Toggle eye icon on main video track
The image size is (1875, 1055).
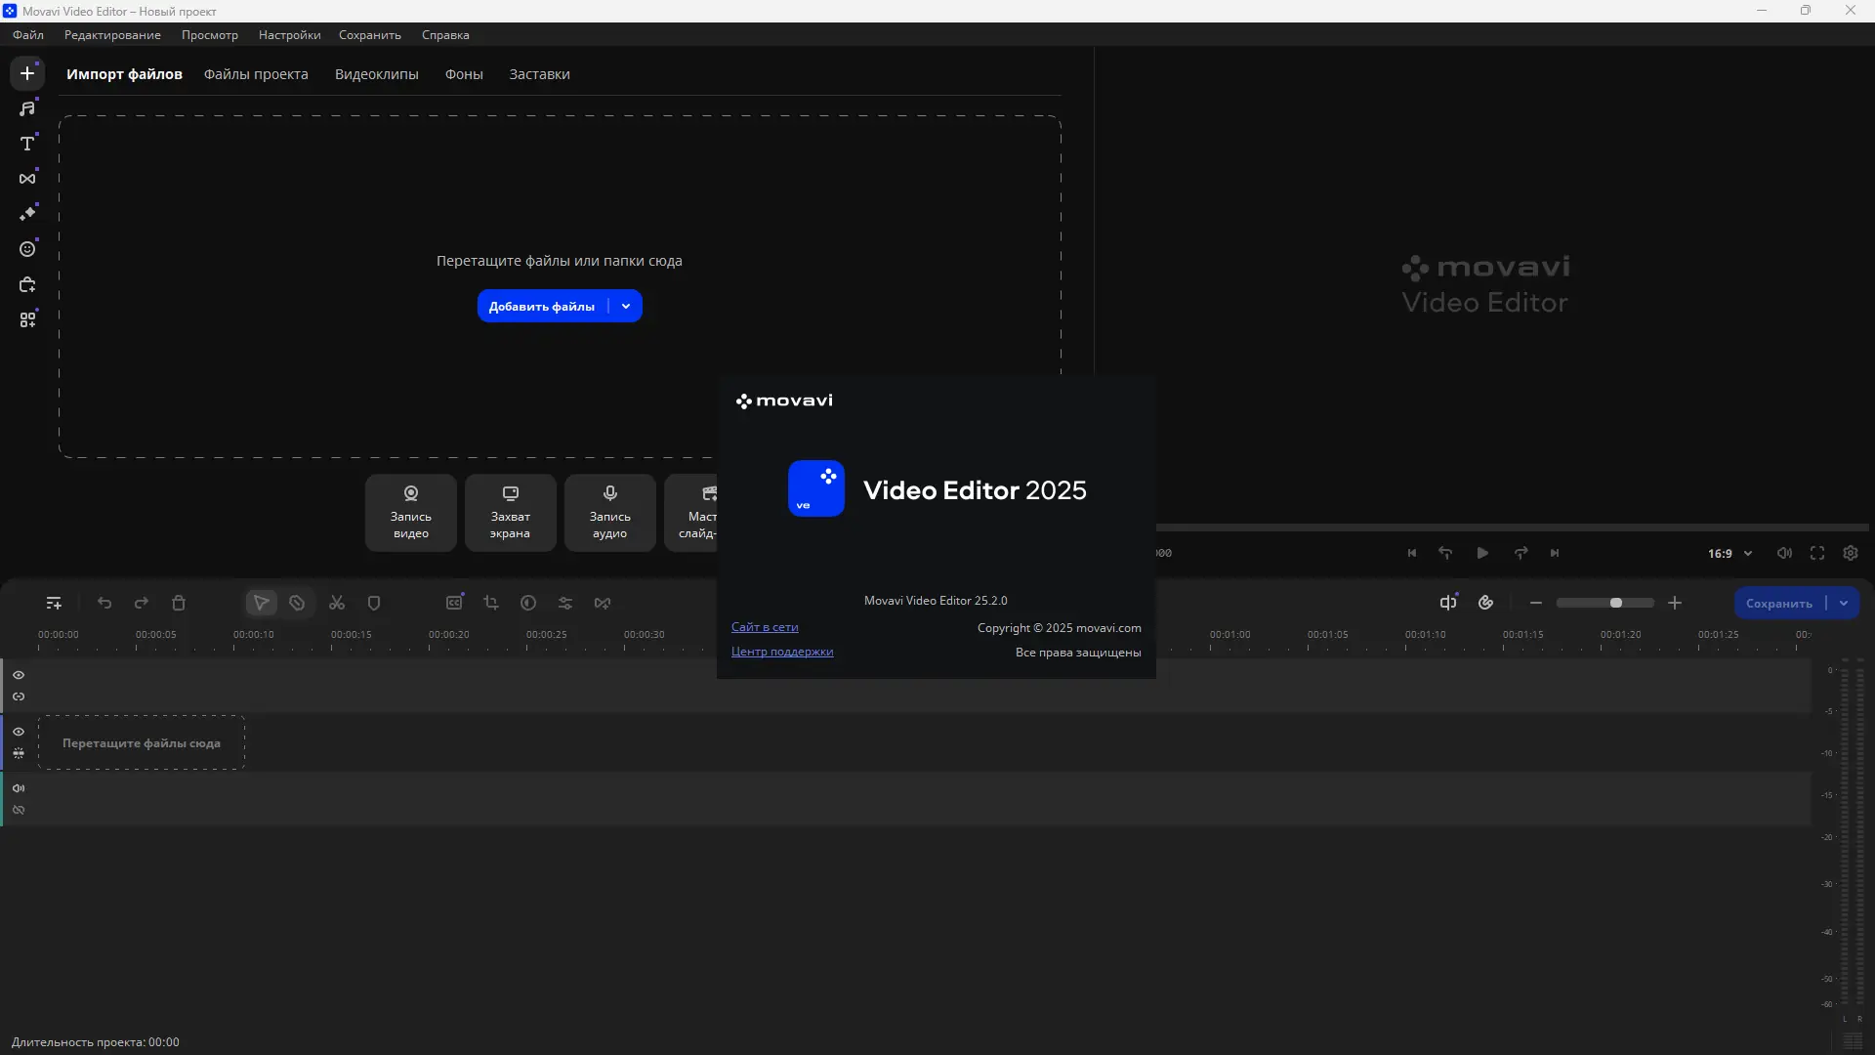(19, 732)
